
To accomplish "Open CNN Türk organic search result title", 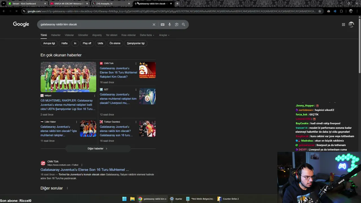I will [85, 170].
